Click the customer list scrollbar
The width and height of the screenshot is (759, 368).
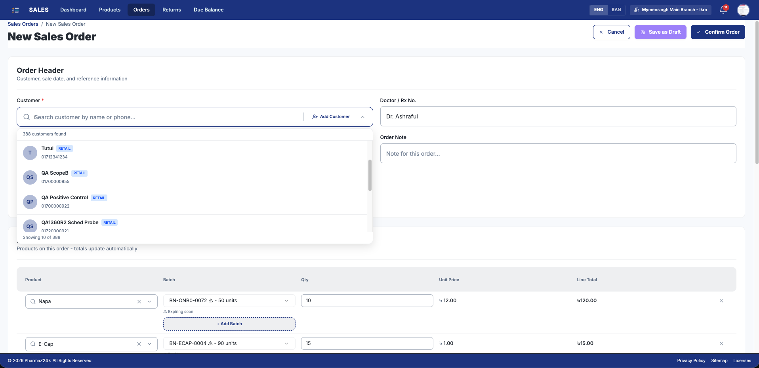[x=370, y=175]
